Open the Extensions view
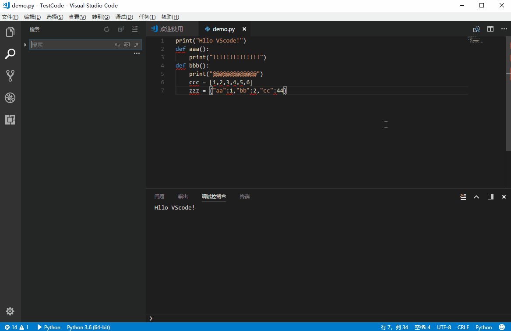This screenshot has width=511, height=331. (10, 119)
